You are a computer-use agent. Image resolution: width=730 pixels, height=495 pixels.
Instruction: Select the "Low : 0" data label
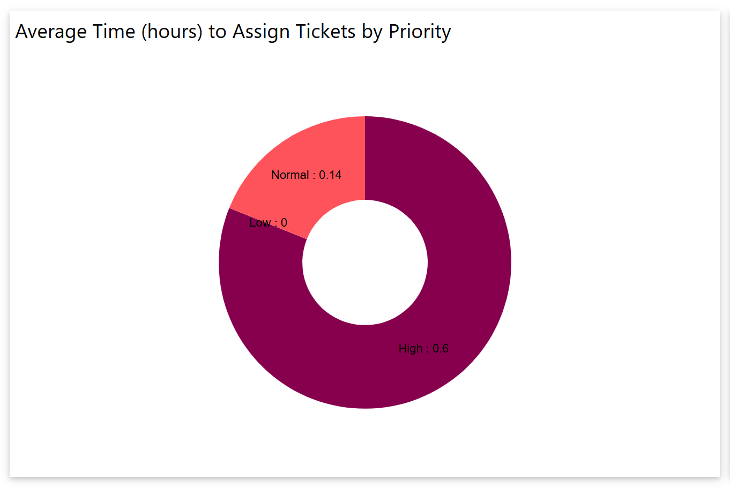pyautogui.click(x=268, y=223)
